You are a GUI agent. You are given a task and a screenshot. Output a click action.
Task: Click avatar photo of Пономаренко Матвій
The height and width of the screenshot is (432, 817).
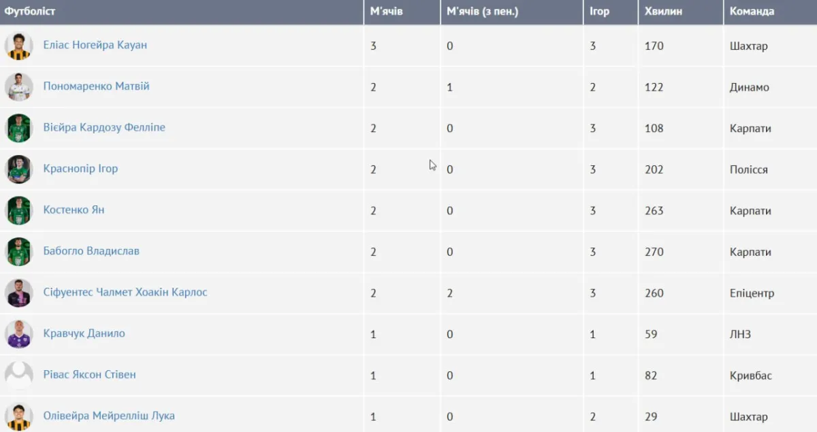18,87
